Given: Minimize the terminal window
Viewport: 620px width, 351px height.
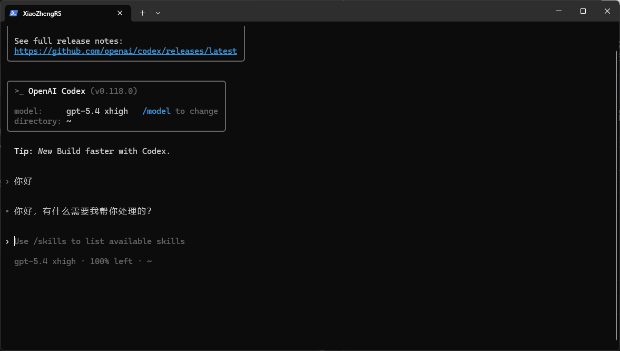Looking at the screenshot, I should 559,11.
